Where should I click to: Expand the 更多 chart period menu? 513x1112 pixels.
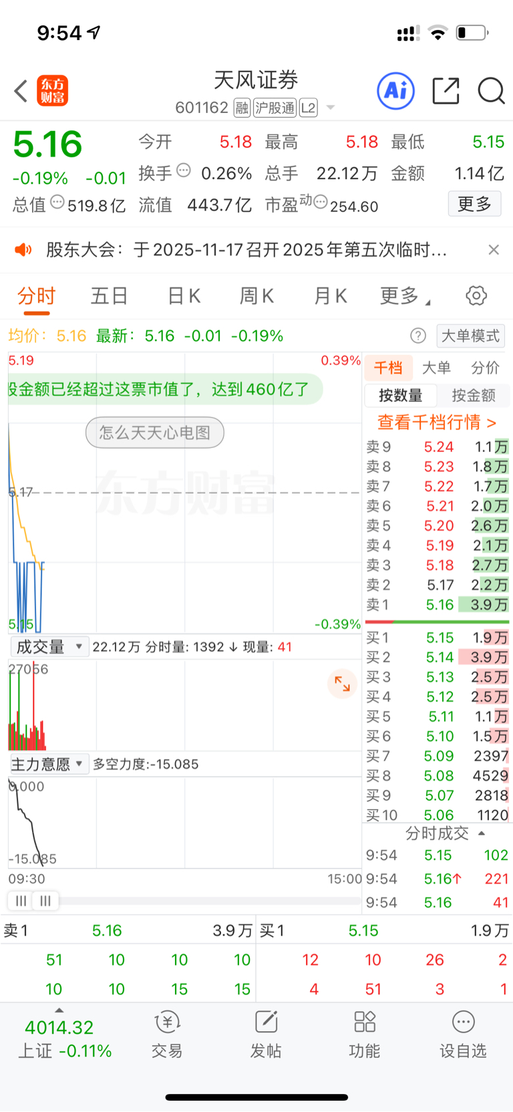(405, 296)
